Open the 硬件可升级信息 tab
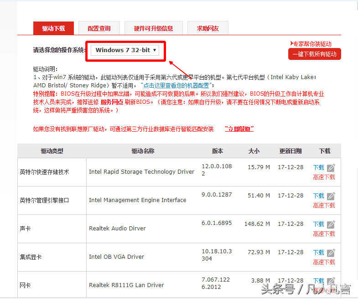The width and height of the screenshot is (358, 299). (153, 28)
